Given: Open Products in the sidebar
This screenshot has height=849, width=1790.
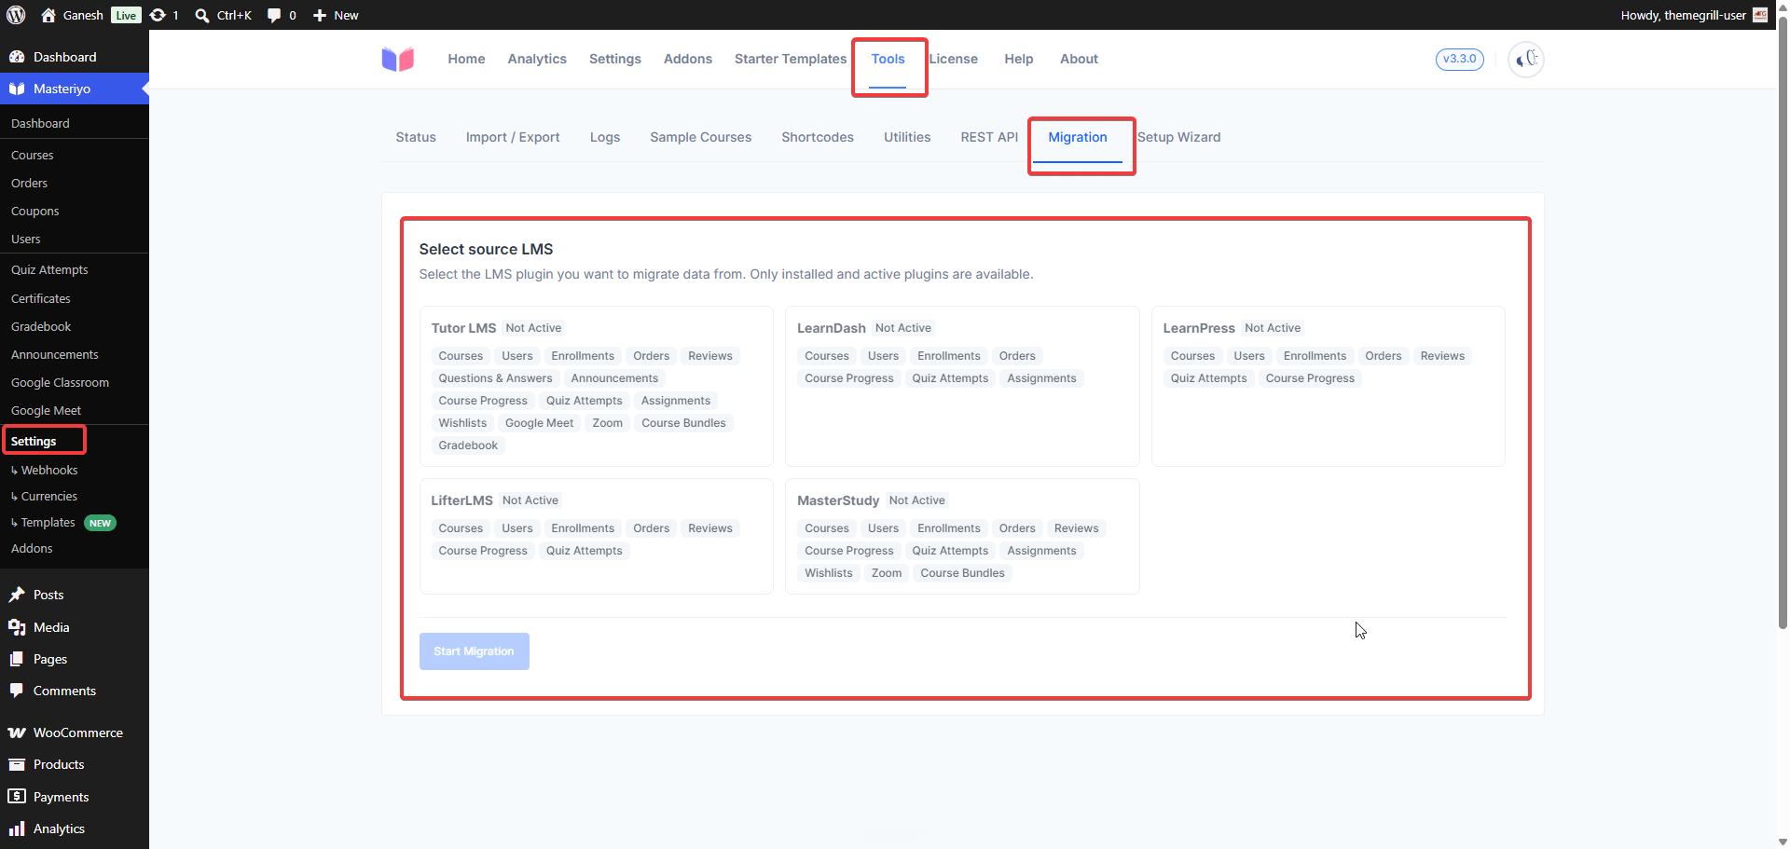Looking at the screenshot, I should (x=75, y=764).
